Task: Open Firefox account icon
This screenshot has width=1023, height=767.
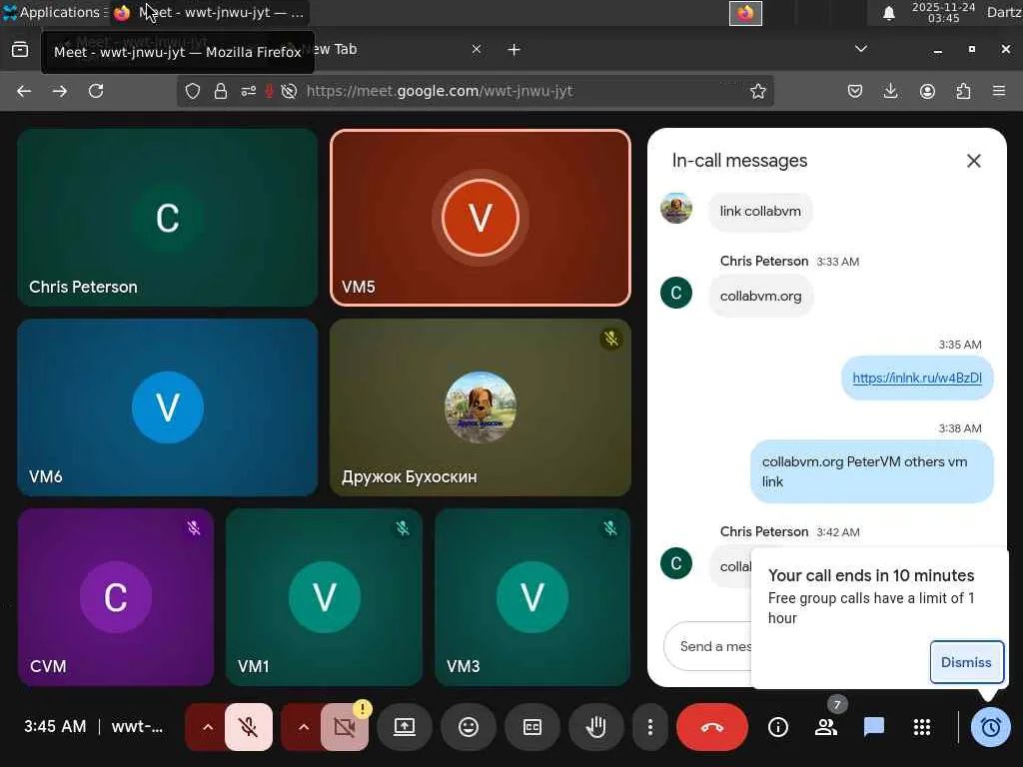Action: [927, 91]
